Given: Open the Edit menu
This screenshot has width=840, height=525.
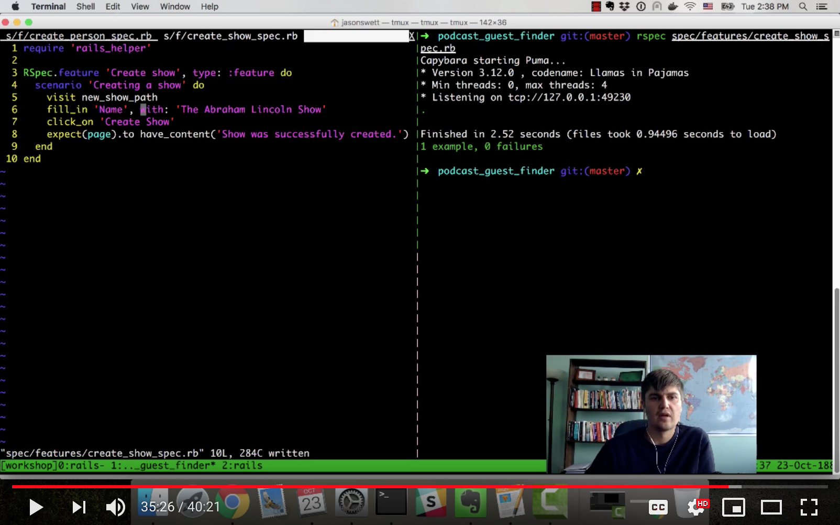Looking at the screenshot, I should (113, 6).
